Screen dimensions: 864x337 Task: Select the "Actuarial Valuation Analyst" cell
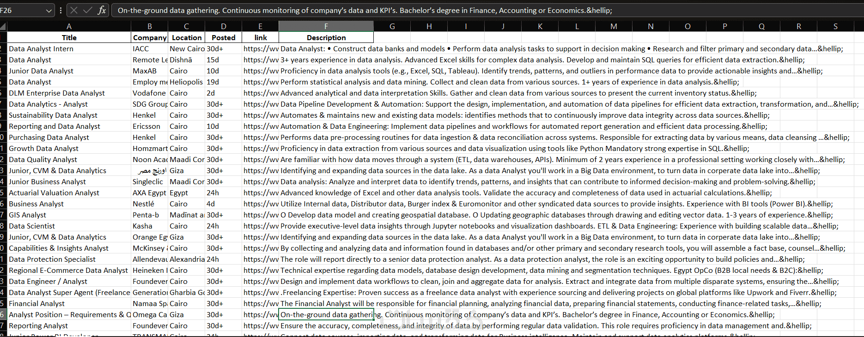[x=69, y=193]
